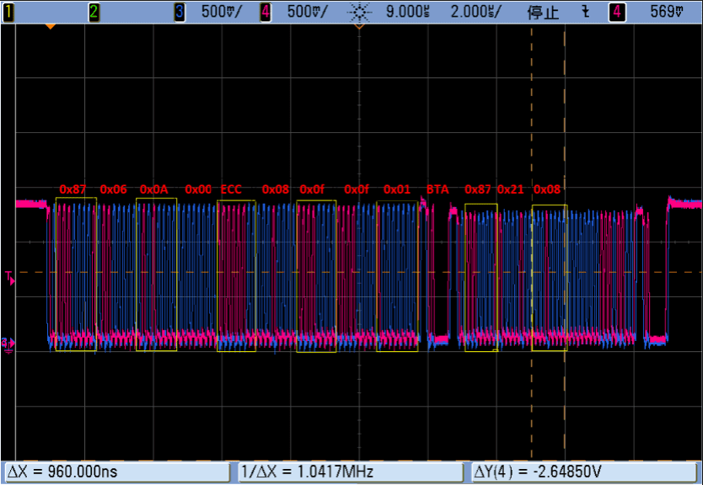Screen dimensions: 703x485
Task: Click the 2.000 time-per-division readout
Action: tap(475, 12)
